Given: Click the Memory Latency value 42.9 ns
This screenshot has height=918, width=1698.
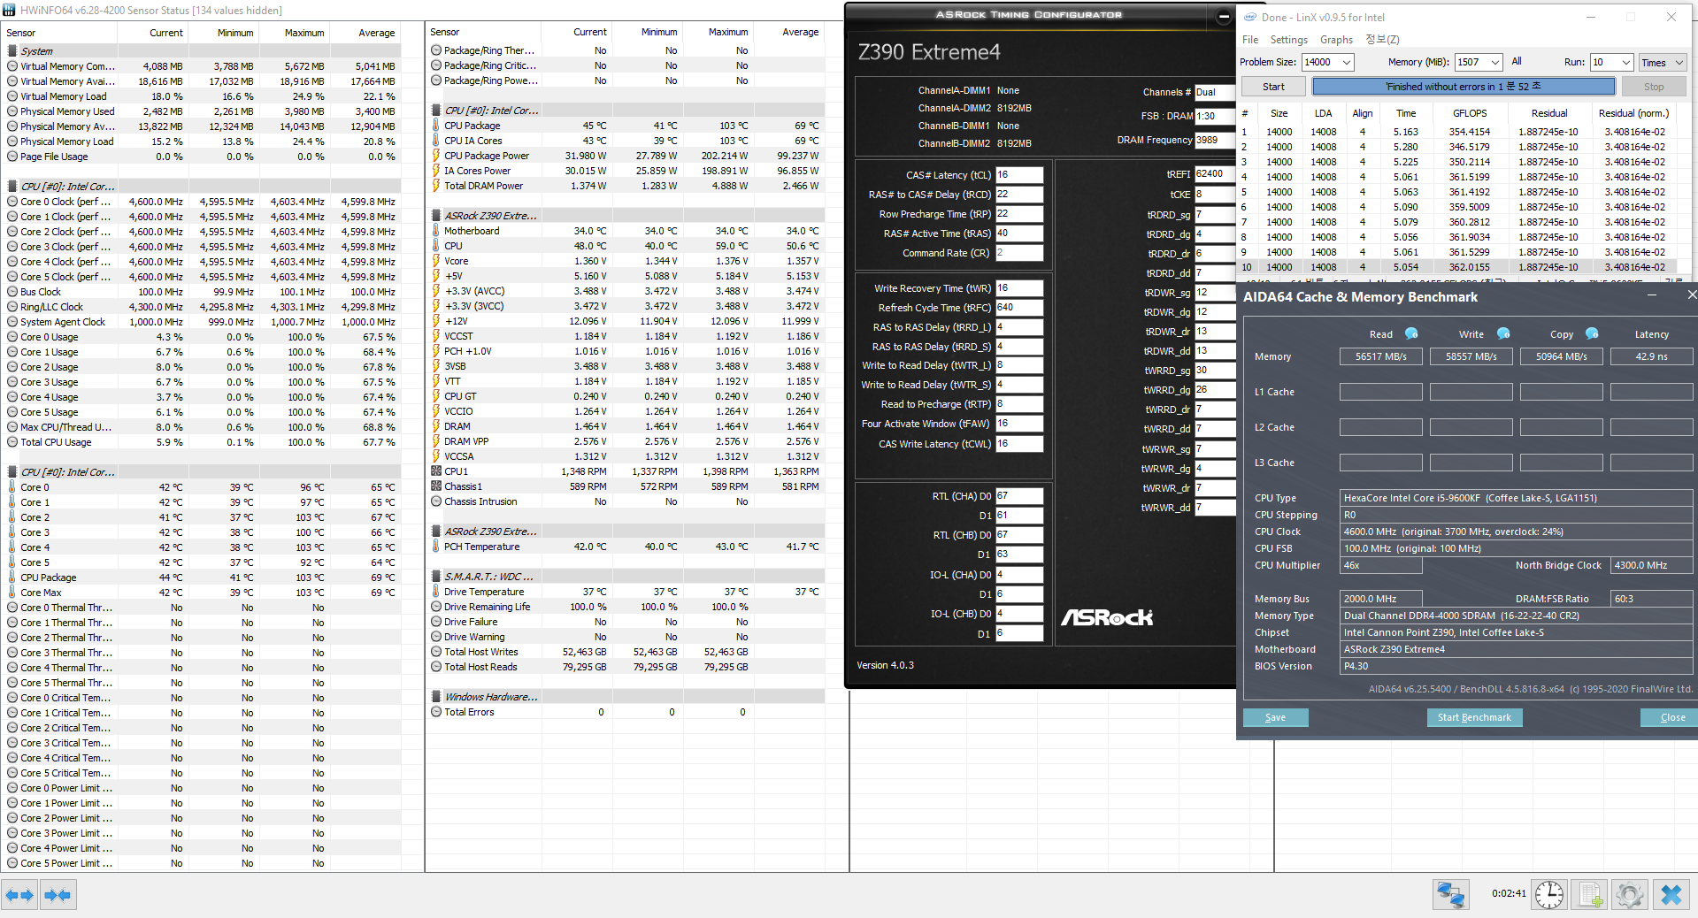Looking at the screenshot, I should coord(1651,356).
